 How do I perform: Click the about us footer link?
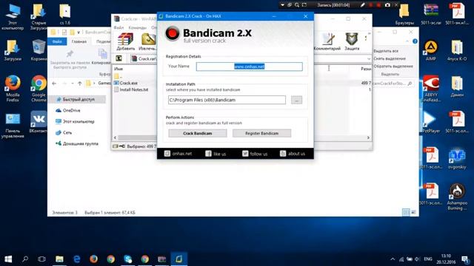(x=293, y=154)
